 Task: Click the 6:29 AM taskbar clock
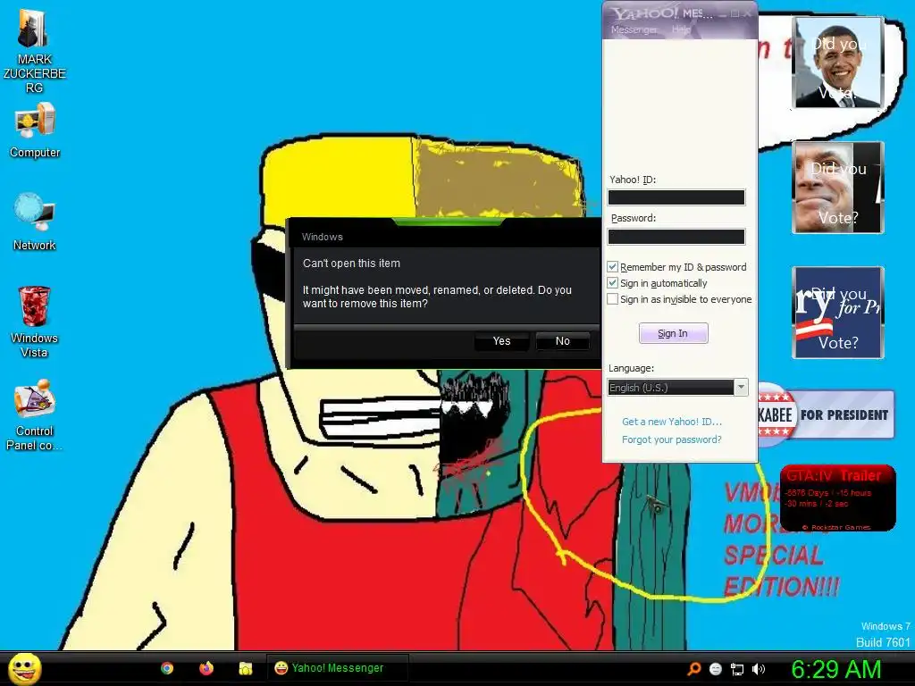point(835,669)
